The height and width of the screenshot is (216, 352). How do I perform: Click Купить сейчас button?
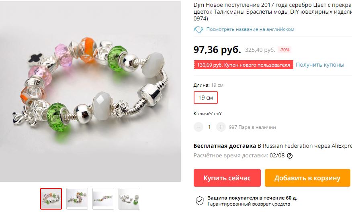point(227,178)
